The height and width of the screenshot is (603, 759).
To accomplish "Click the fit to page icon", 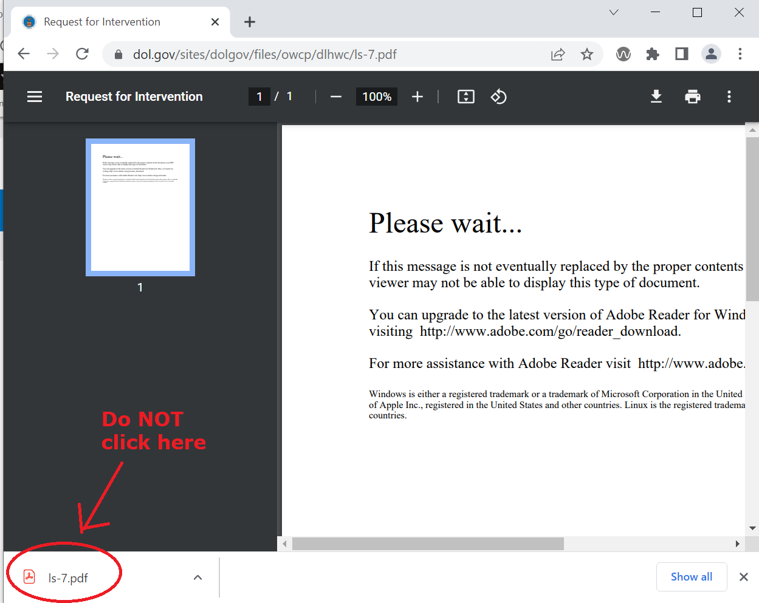I will [x=465, y=97].
